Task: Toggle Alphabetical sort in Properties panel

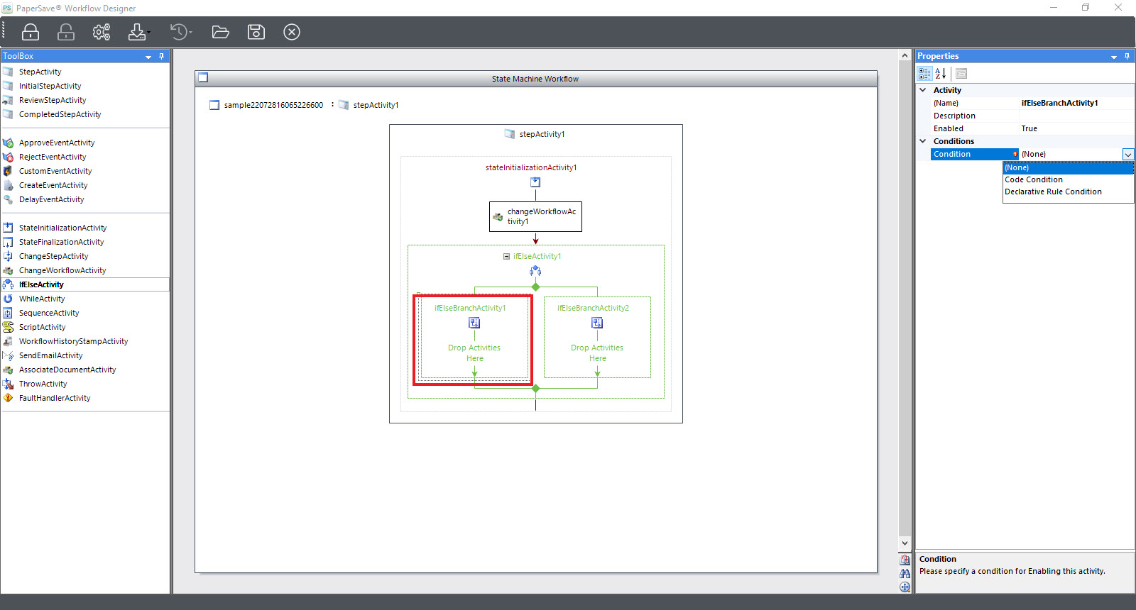Action: tap(941, 73)
